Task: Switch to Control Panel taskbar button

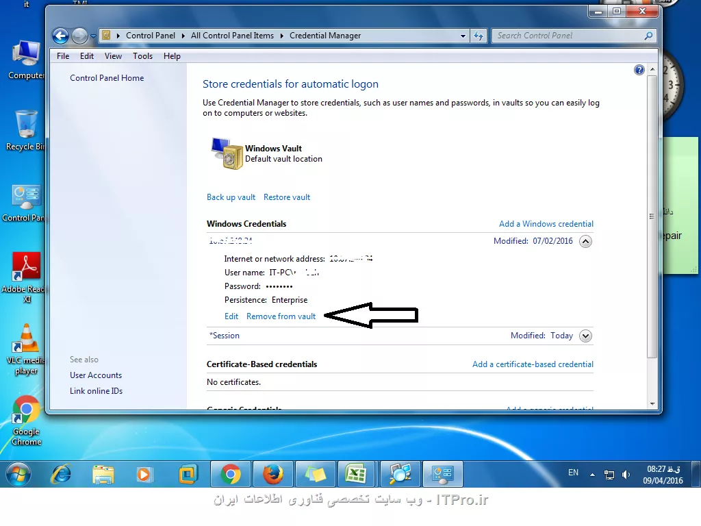Action: tap(443, 474)
